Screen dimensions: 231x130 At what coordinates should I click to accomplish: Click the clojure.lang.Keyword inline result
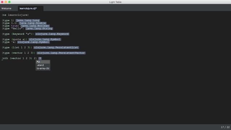click(52, 34)
